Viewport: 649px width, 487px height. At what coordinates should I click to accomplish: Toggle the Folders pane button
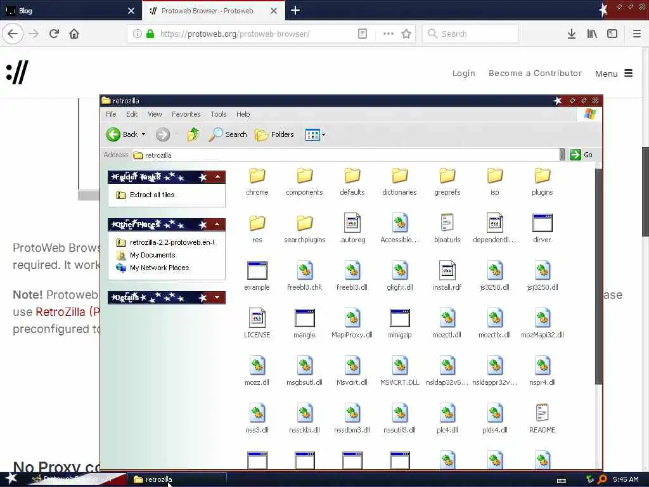coord(274,134)
